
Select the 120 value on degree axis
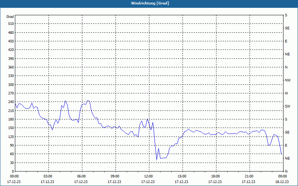[11, 137]
